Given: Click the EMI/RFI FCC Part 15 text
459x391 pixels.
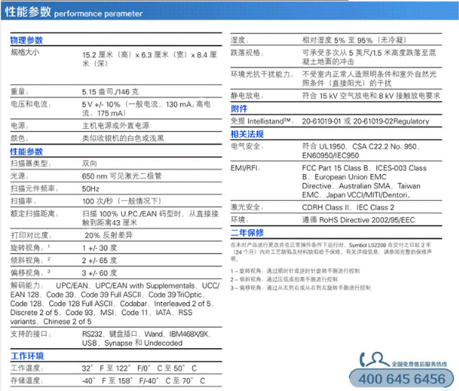Looking at the screenshot, I should [365, 181].
